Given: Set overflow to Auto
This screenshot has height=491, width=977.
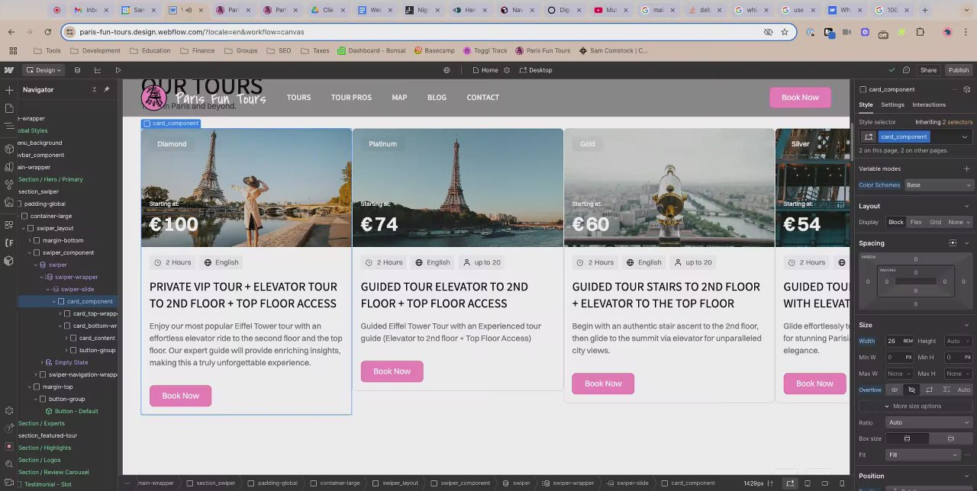Looking at the screenshot, I should tap(964, 390).
